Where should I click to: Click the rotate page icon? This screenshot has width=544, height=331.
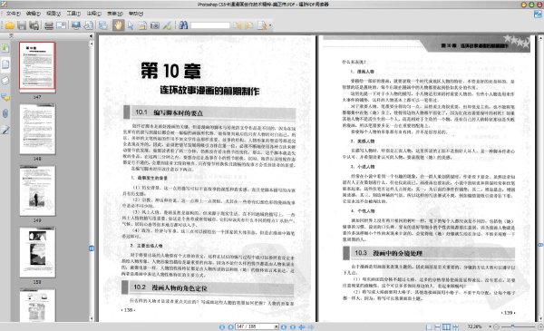point(89,25)
